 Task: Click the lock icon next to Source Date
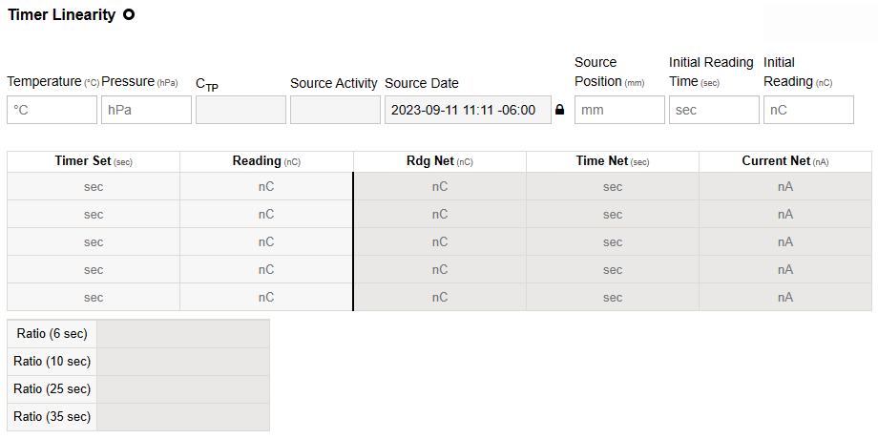pos(560,110)
